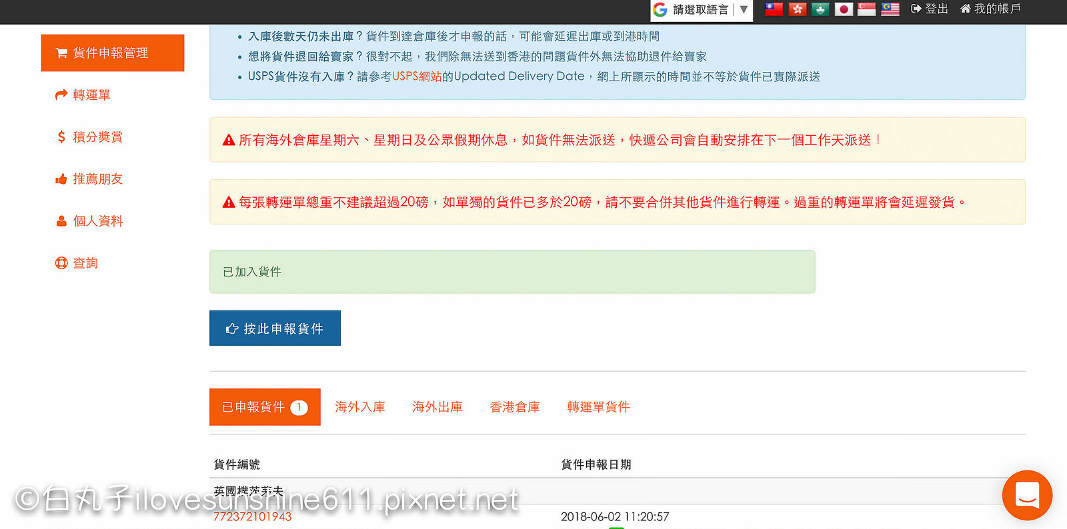Click the Taiwan flag icon
This screenshot has width=1067, height=529.
(x=774, y=9)
